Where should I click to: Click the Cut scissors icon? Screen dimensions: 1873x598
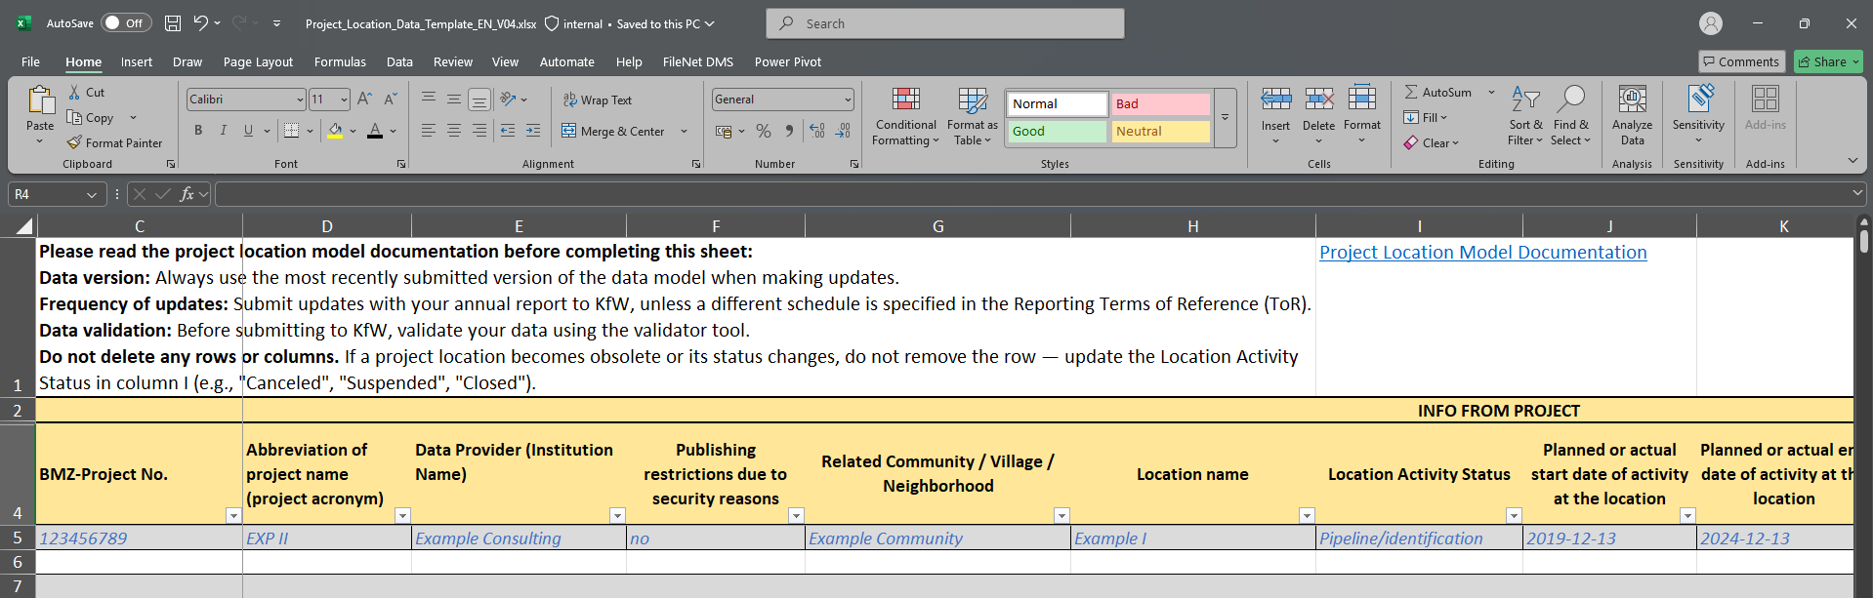point(74,92)
